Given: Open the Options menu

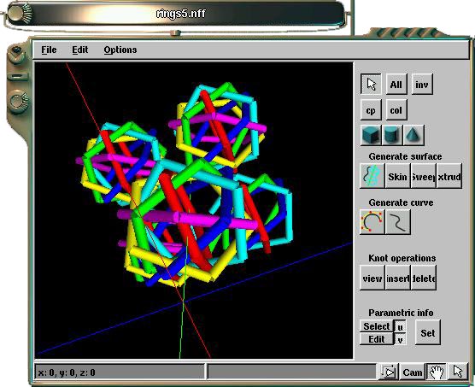Looking at the screenshot, I should [120, 50].
